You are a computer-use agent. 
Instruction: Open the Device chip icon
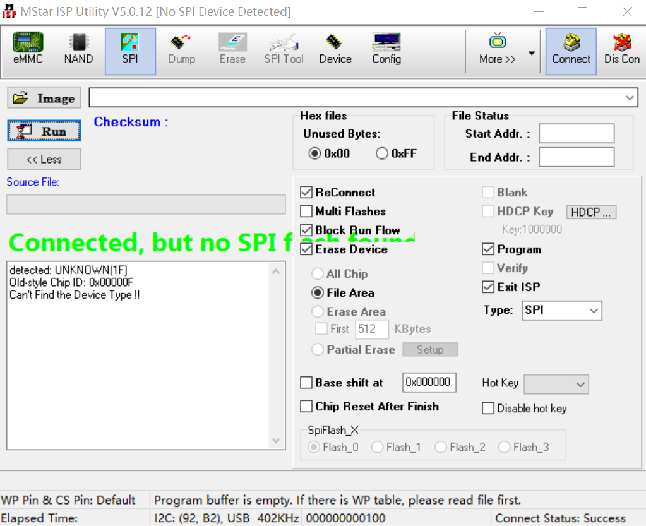point(335,50)
